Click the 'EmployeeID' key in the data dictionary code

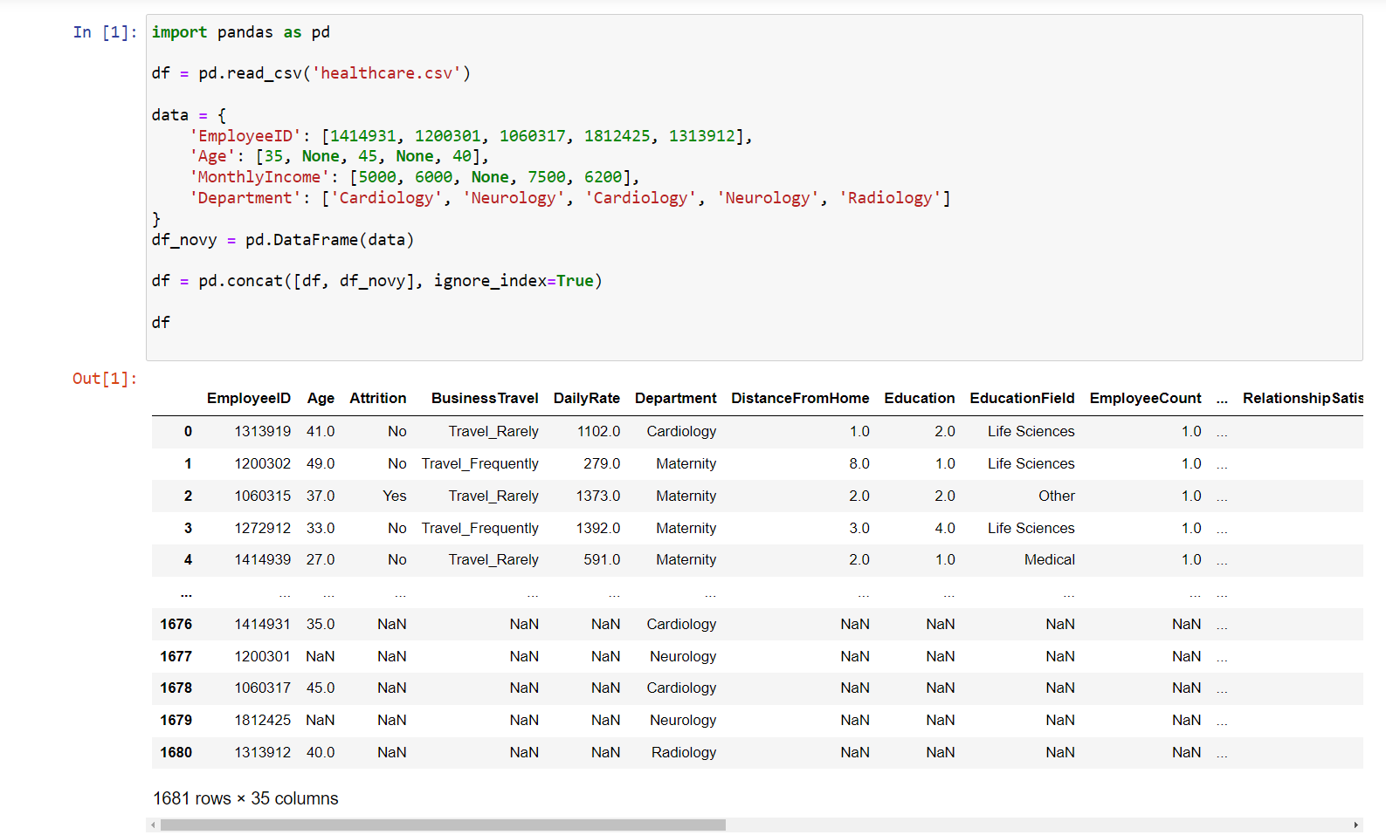[245, 136]
